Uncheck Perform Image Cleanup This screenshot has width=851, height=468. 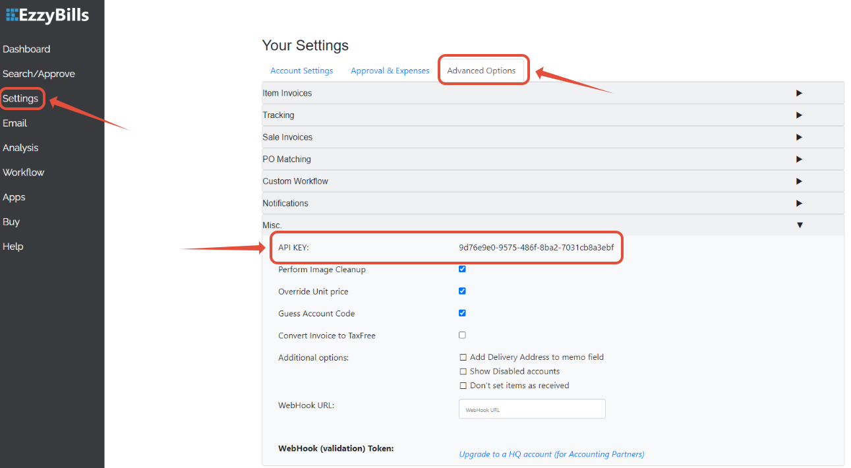(462, 268)
